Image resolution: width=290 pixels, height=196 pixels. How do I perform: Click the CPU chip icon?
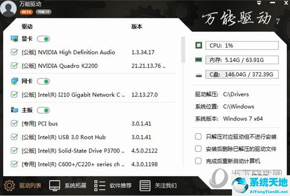[x=199, y=45]
